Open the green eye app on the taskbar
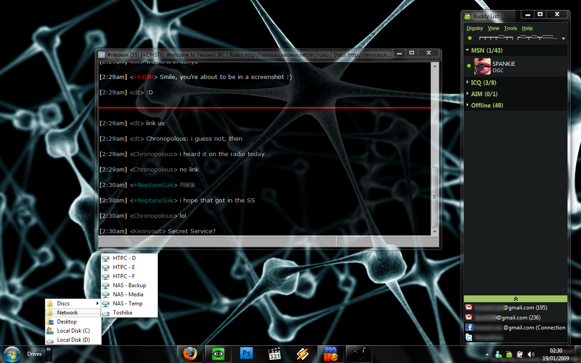Screen dimensions: 581x363 click(218, 353)
